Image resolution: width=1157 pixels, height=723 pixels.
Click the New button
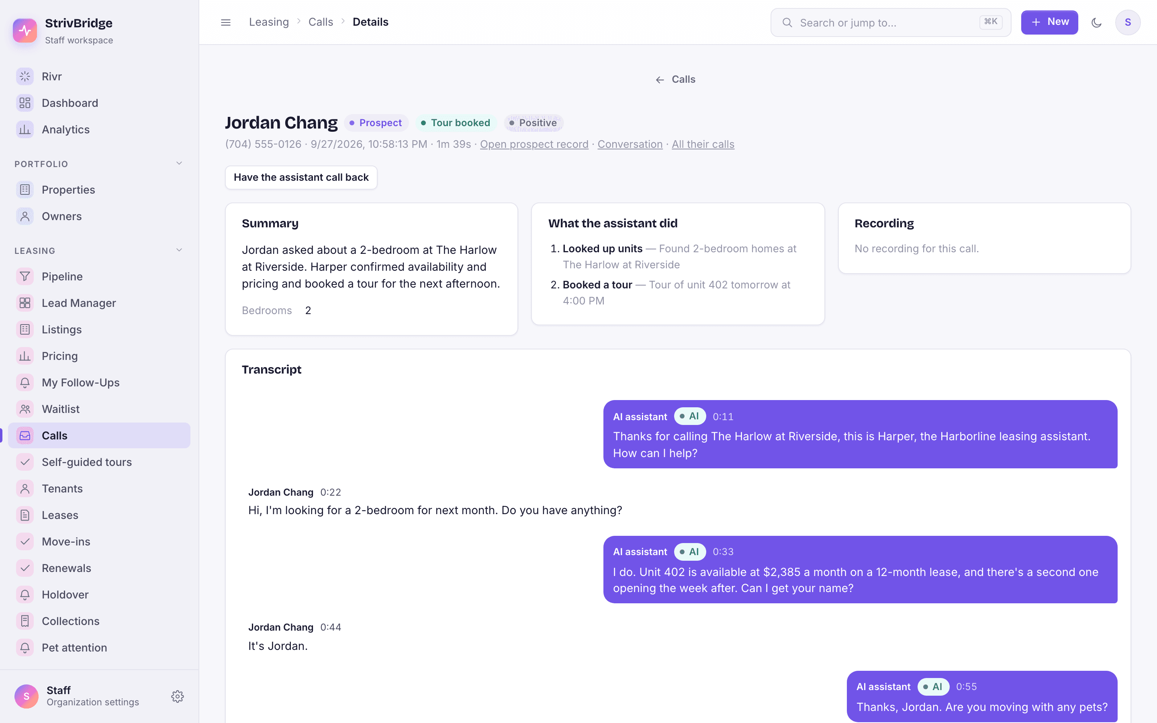click(x=1049, y=22)
